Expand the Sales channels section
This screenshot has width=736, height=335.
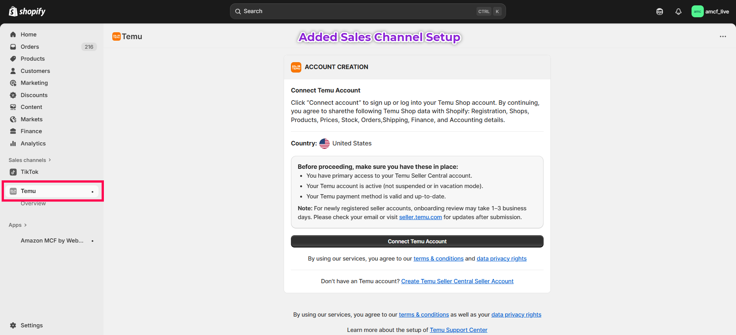click(30, 160)
